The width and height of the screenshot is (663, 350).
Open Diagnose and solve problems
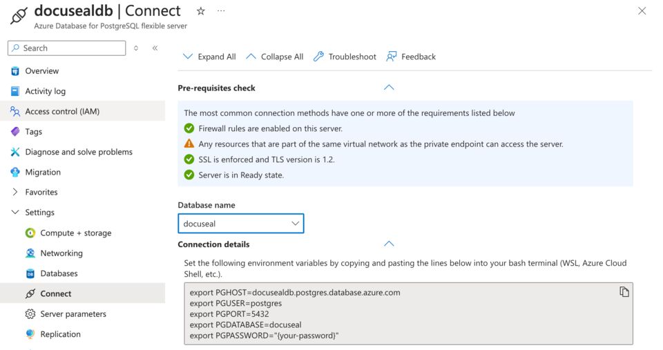pos(79,152)
